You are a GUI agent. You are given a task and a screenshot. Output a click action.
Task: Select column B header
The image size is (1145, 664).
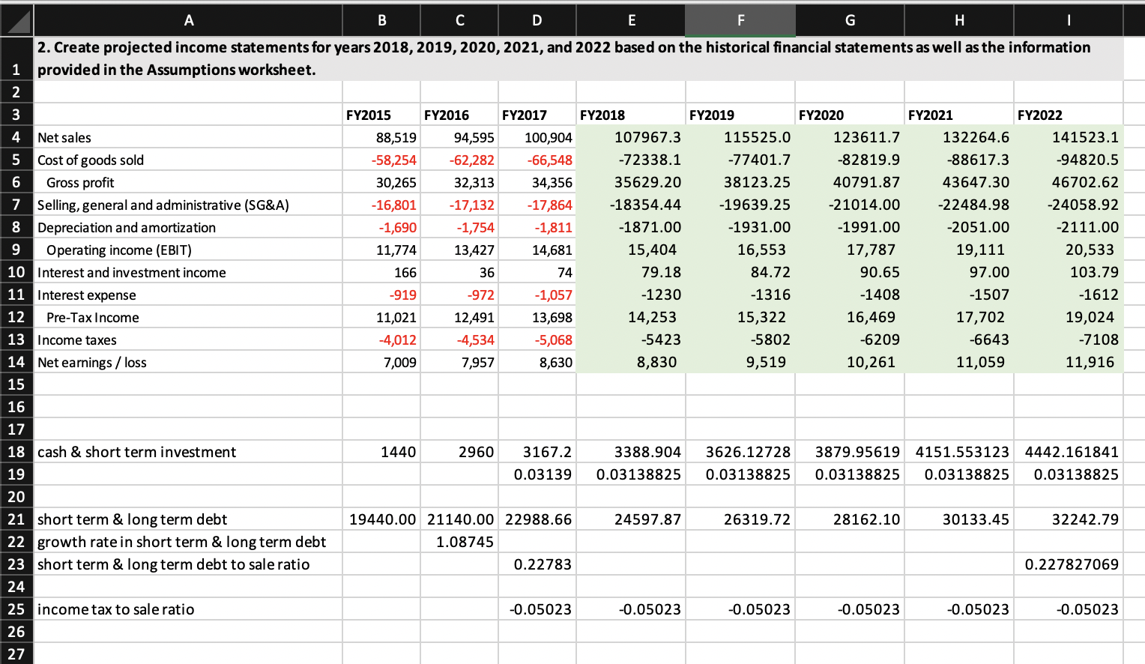point(381,21)
